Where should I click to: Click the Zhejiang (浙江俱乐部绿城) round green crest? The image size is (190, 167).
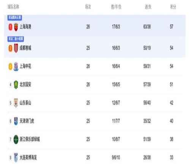(x=16, y=139)
